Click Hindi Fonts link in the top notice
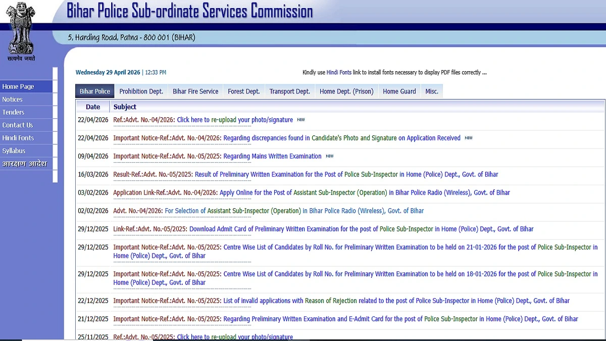The height and width of the screenshot is (341, 606). 339,73
